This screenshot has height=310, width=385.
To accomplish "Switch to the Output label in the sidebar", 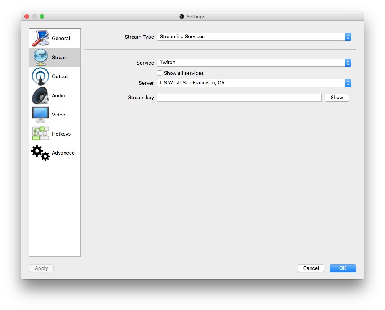I will click(60, 77).
